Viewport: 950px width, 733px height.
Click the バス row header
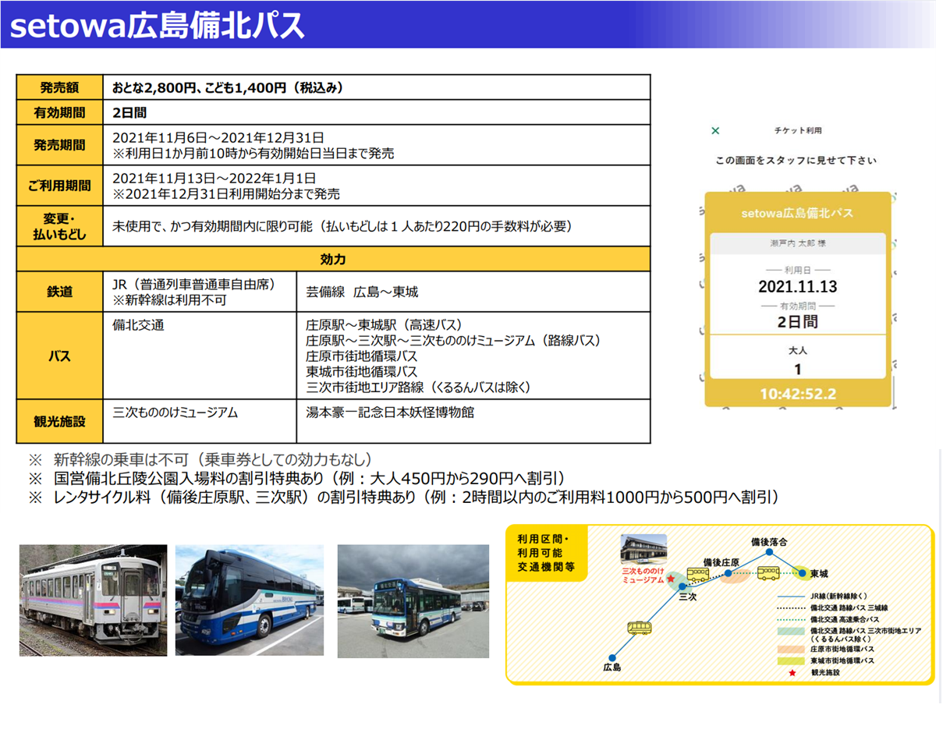tap(60, 356)
